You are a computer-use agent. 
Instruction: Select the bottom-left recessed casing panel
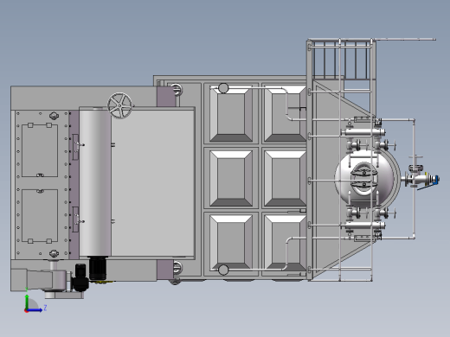(231, 244)
